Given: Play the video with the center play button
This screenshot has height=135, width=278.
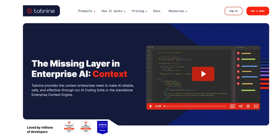Looking at the screenshot, I should 203,74.
